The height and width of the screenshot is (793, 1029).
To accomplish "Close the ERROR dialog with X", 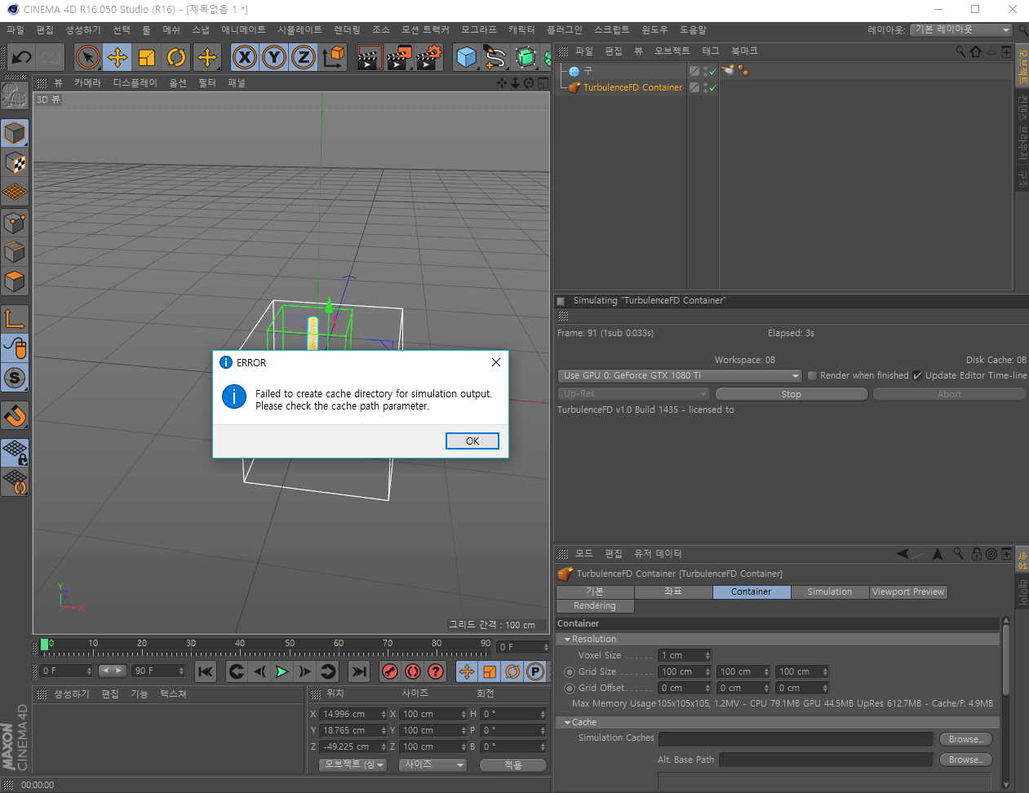I will [x=496, y=362].
